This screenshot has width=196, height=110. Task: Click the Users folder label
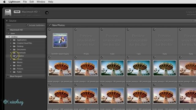tap(13, 33)
